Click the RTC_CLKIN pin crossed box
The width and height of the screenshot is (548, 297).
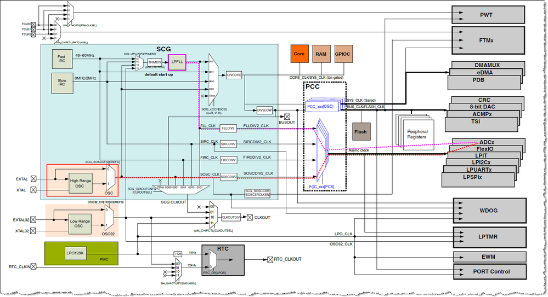pyautogui.click(x=33, y=267)
